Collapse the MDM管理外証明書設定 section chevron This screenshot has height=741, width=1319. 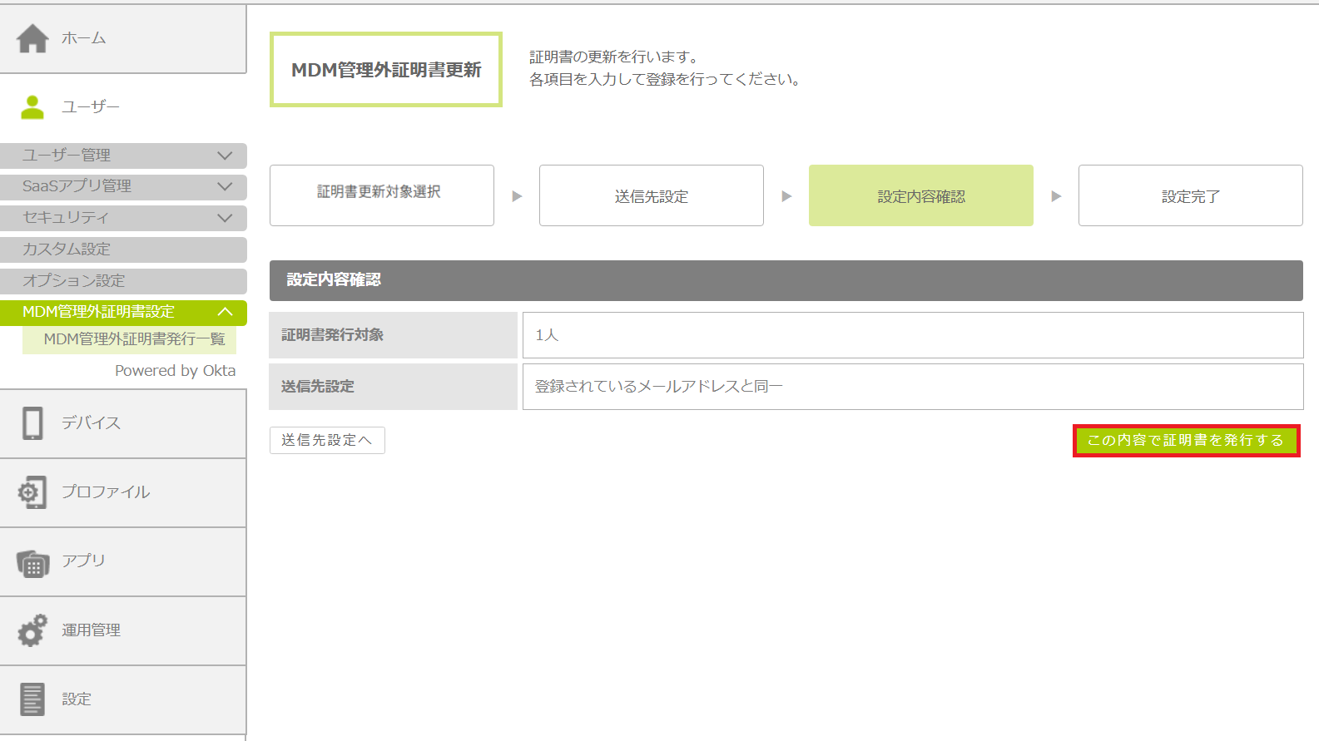click(x=225, y=312)
